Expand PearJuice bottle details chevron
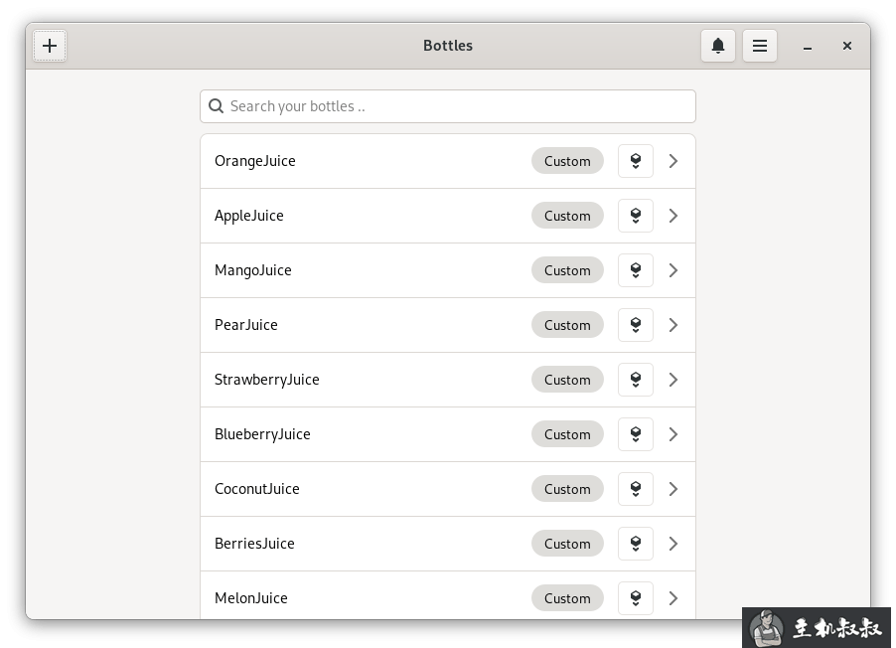The width and height of the screenshot is (896, 648). tap(673, 325)
